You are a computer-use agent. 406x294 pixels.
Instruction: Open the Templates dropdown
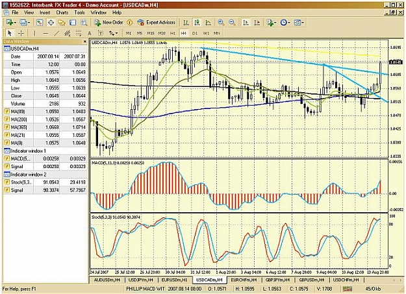coord(299,23)
